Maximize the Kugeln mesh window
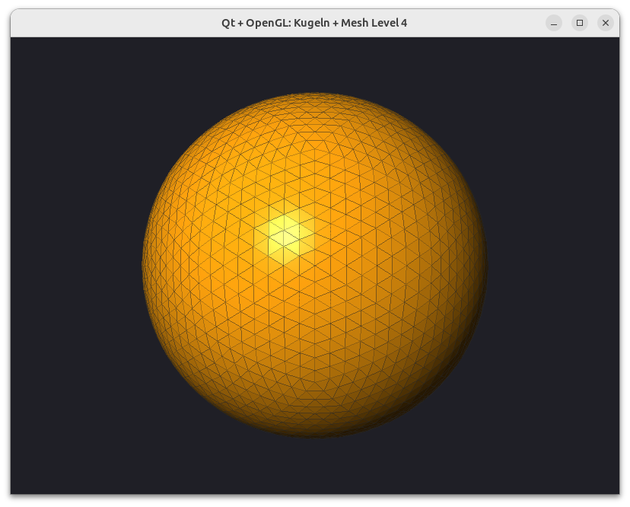The image size is (630, 507). tap(579, 23)
